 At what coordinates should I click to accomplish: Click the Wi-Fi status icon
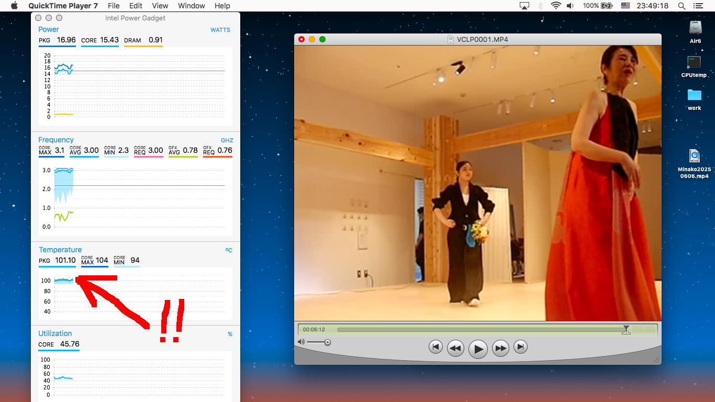[556, 6]
